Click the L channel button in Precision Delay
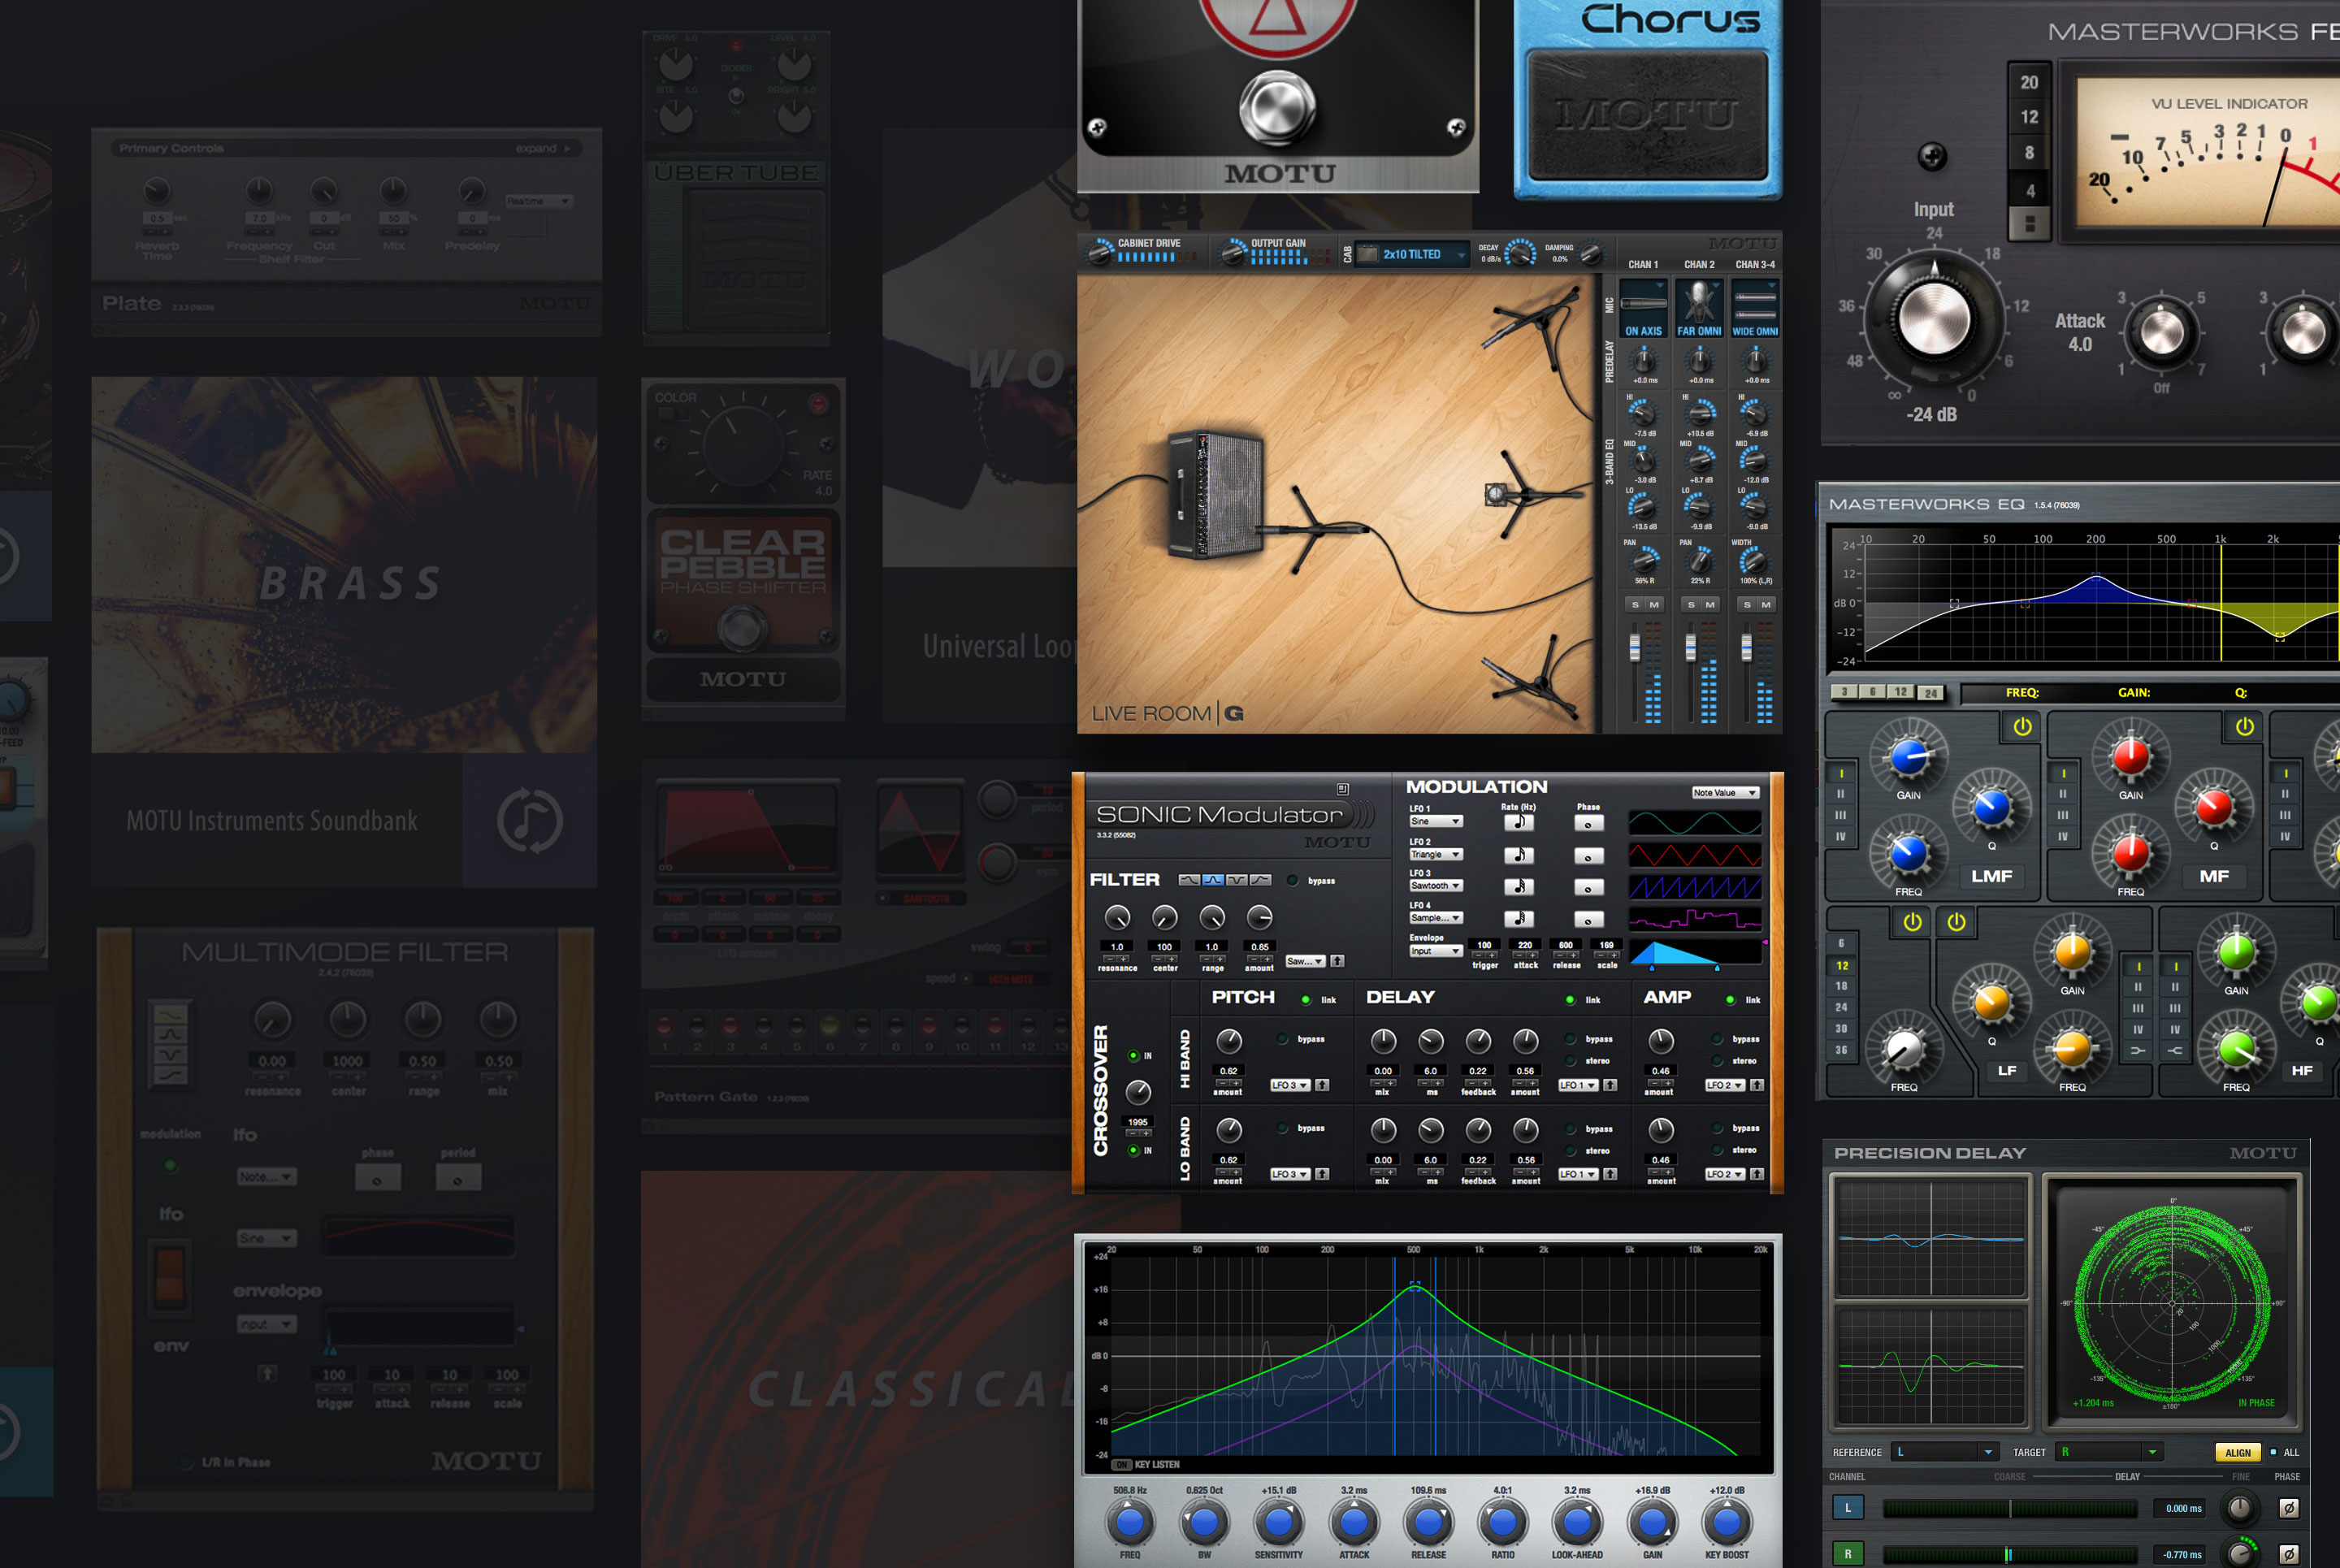Screen dimensions: 2340x1568 pyautogui.click(x=1848, y=1508)
